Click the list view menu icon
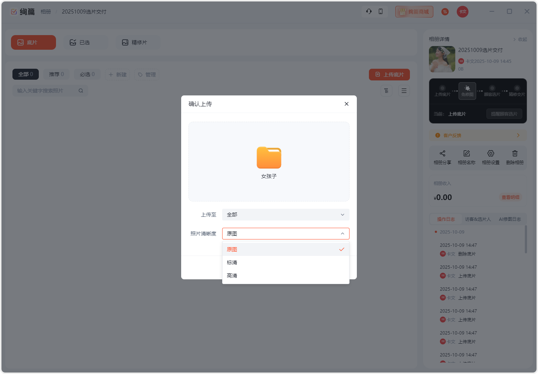The width and height of the screenshot is (538, 374). pyautogui.click(x=404, y=91)
